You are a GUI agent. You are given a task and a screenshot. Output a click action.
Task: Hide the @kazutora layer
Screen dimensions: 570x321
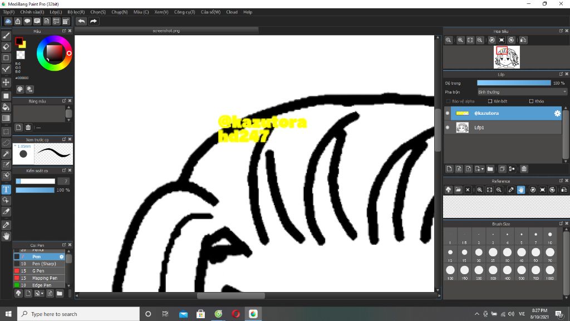(x=448, y=113)
